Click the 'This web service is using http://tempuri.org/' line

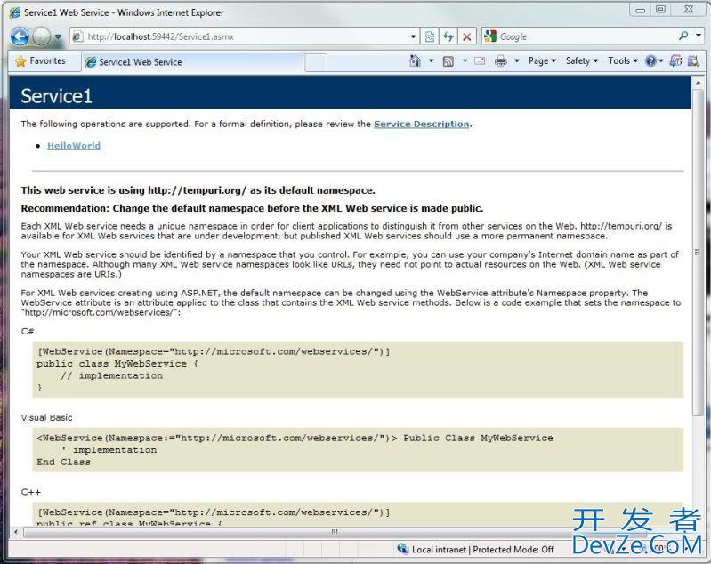(198, 190)
